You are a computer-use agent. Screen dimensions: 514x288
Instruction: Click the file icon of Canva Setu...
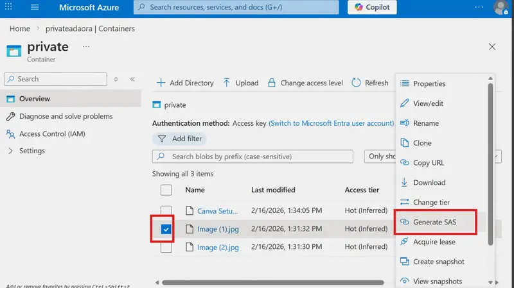tap(190, 210)
